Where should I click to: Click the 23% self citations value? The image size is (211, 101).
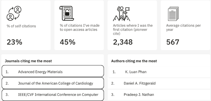14,42
